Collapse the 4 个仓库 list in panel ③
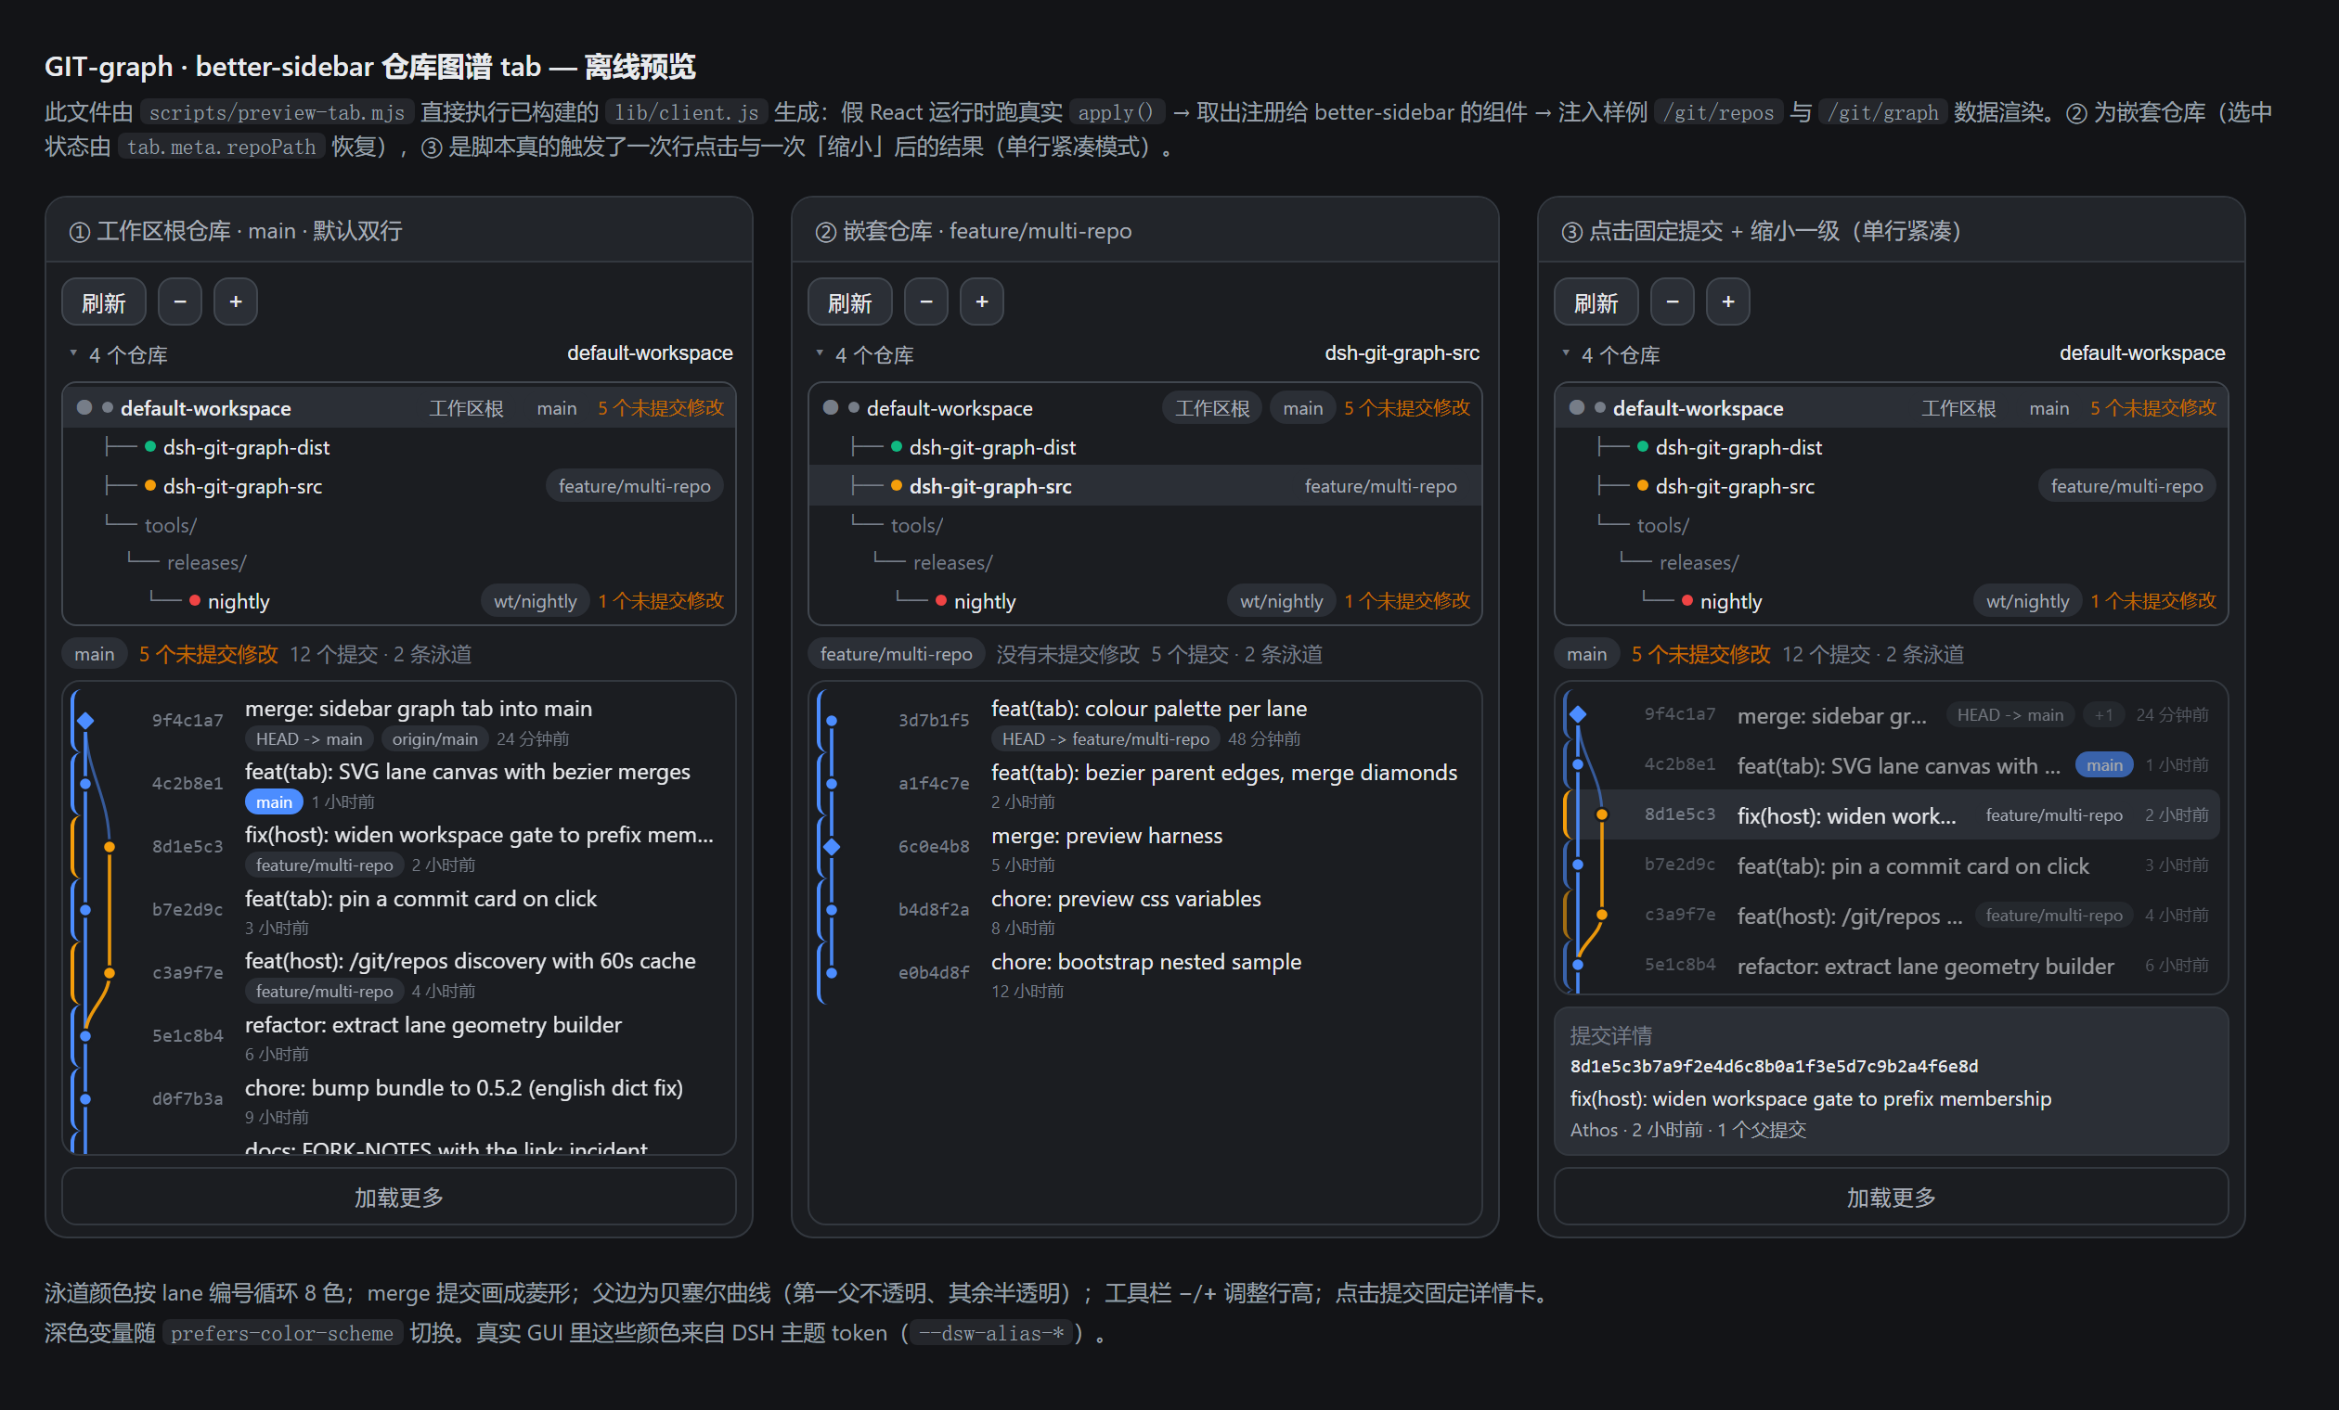 click(1610, 354)
